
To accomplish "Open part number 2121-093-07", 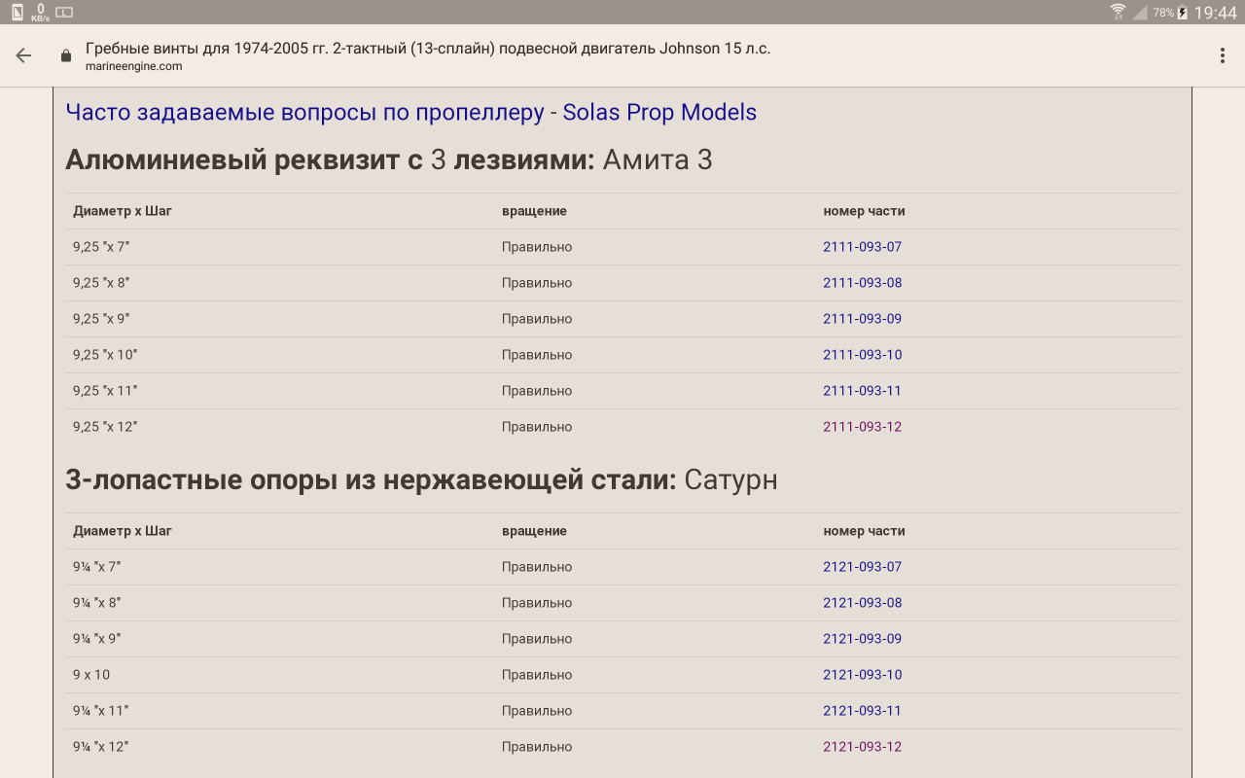I will click(x=862, y=567).
